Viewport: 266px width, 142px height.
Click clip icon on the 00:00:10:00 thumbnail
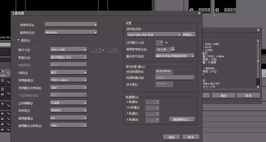(x=191, y=10)
